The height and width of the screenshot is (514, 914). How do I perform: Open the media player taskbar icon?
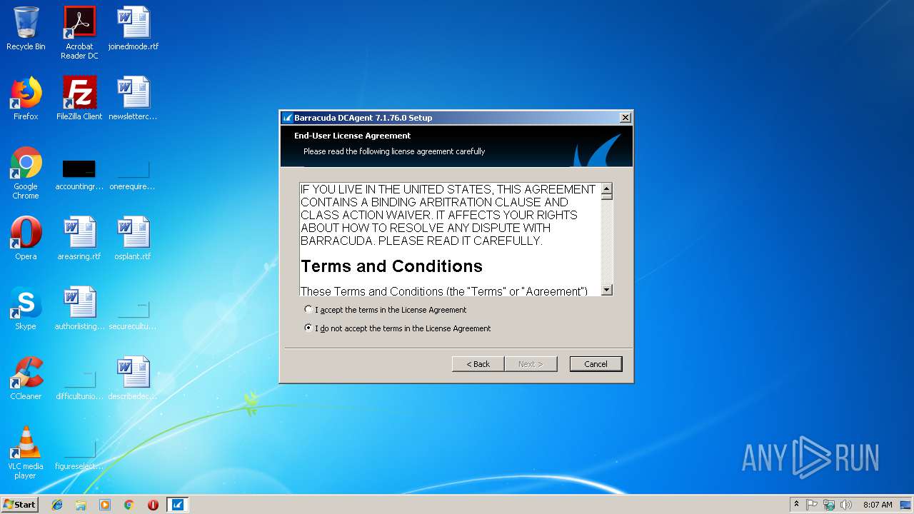click(105, 505)
